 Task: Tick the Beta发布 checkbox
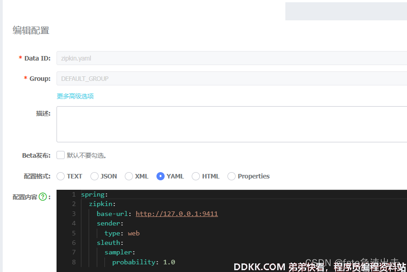coord(61,155)
